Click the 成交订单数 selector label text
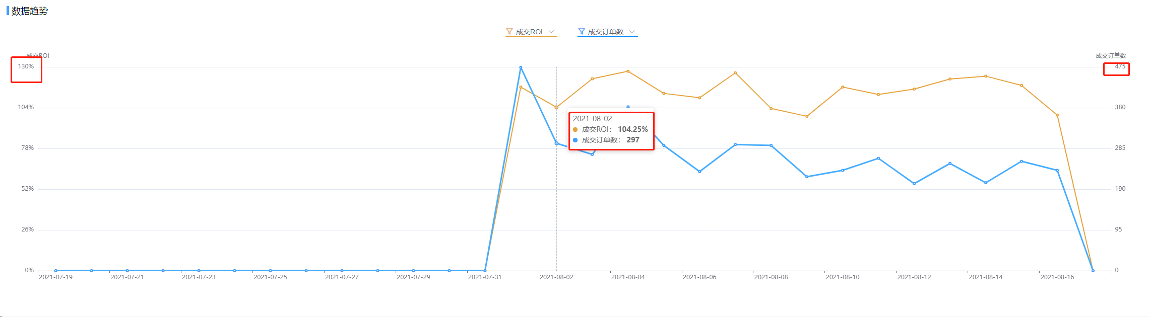 606,32
